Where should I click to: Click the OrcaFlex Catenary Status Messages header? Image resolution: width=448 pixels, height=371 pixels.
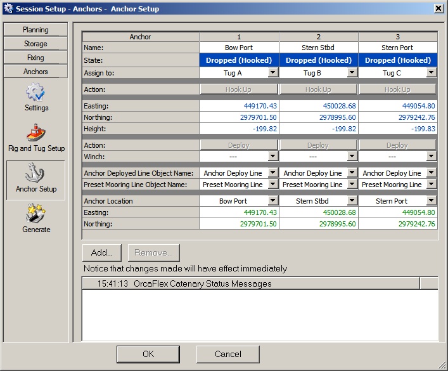pyautogui.click(x=203, y=283)
